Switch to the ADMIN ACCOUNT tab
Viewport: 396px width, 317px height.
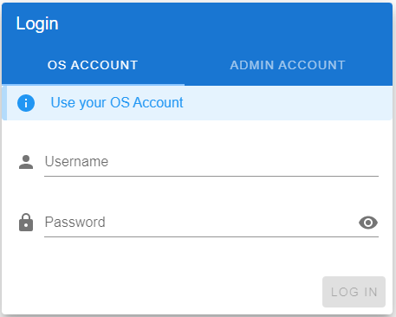(288, 65)
